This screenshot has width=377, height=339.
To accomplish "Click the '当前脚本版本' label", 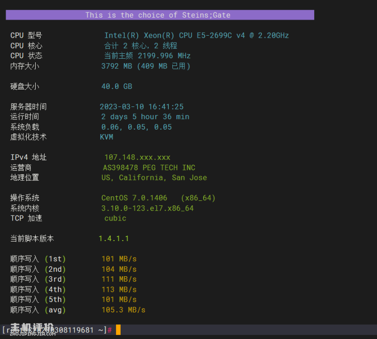I will click(32, 239).
